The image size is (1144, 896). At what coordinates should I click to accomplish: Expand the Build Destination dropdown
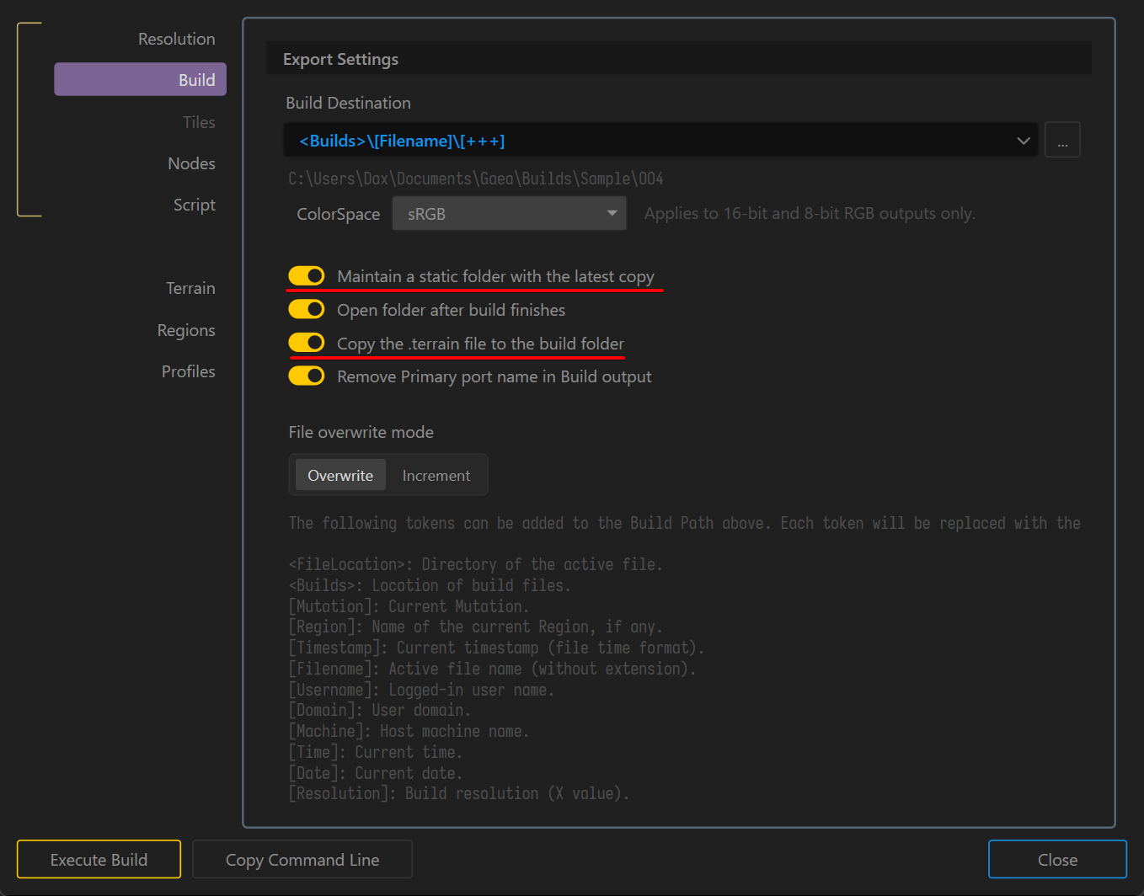pyautogui.click(x=1023, y=141)
